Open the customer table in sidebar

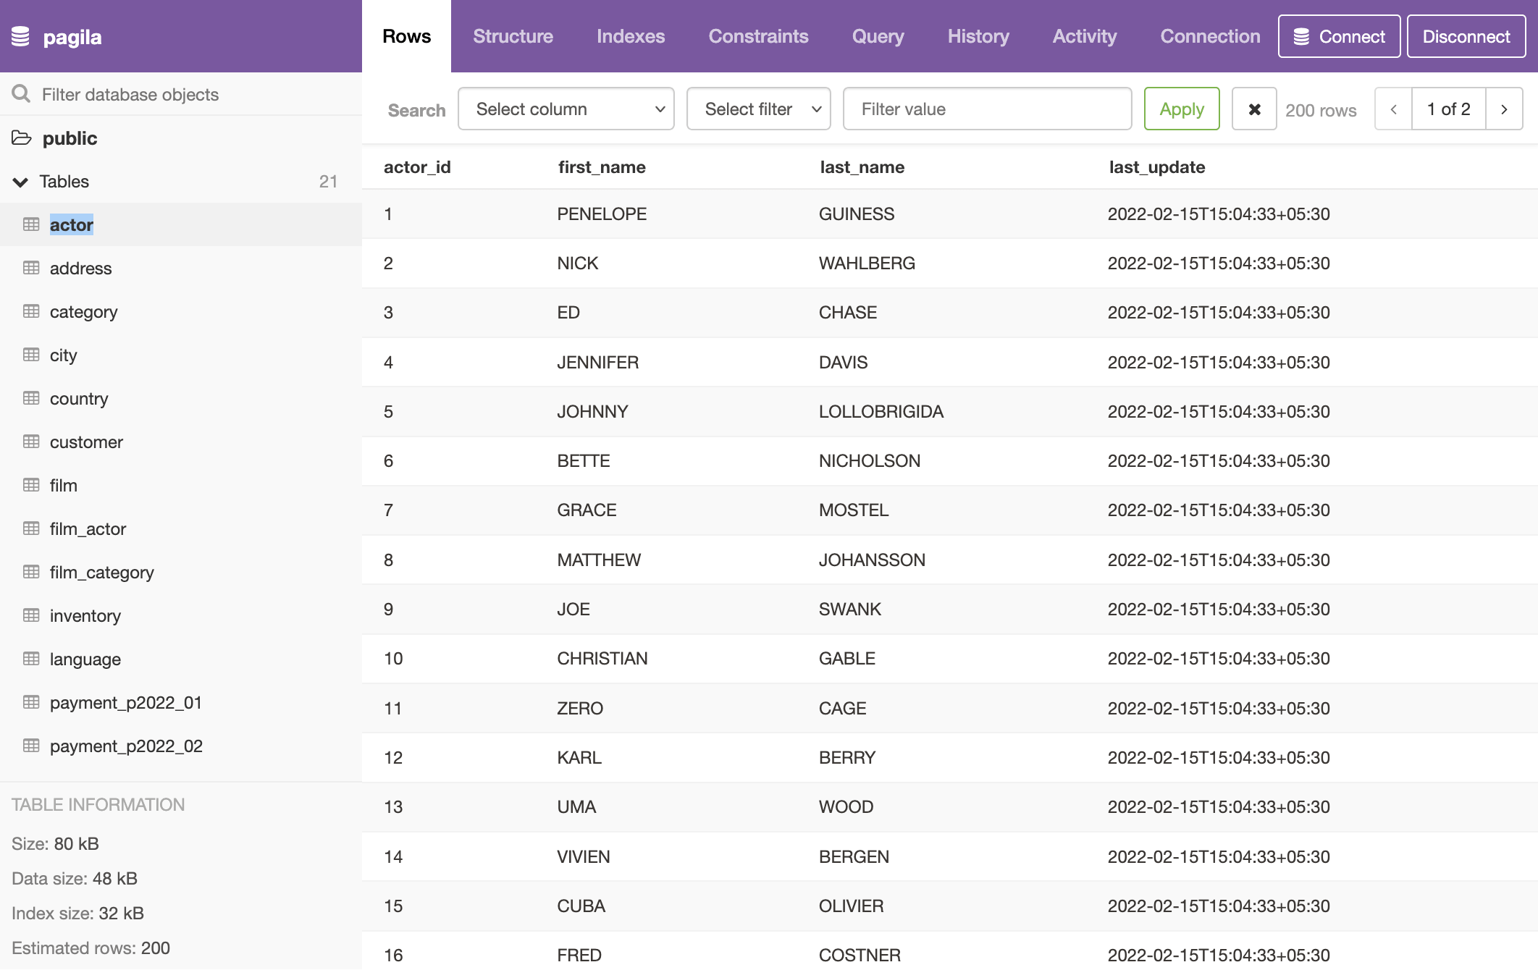pyautogui.click(x=86, y=442)
